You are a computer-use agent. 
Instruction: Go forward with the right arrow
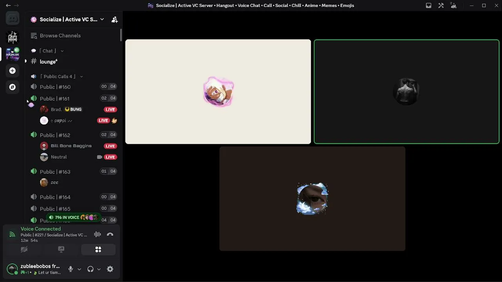click(x=16, y=5)
